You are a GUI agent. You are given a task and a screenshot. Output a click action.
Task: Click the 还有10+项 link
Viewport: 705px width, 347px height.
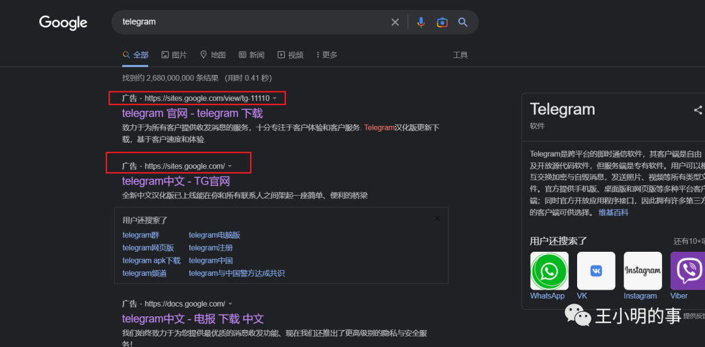point(689,241)
